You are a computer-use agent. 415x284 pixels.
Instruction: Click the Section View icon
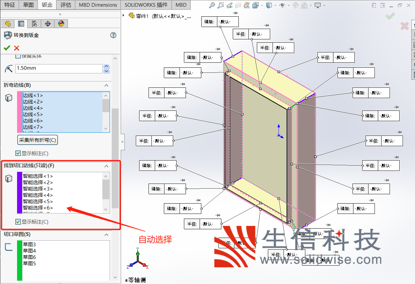pos(238,5)
